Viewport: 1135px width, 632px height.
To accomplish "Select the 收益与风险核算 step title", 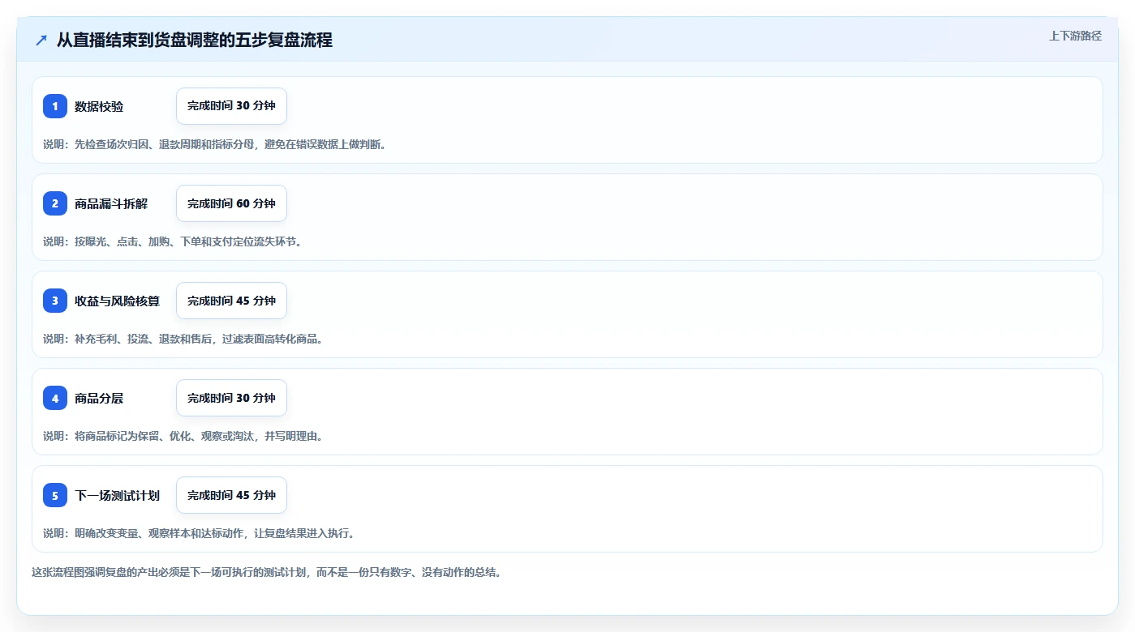I will tap(117, 301).
